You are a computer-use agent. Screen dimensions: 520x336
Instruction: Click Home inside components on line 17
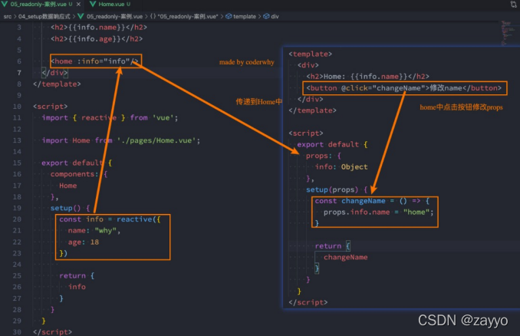68,186
